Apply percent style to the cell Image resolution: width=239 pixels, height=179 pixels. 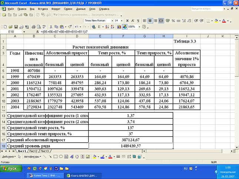point(173,21)
